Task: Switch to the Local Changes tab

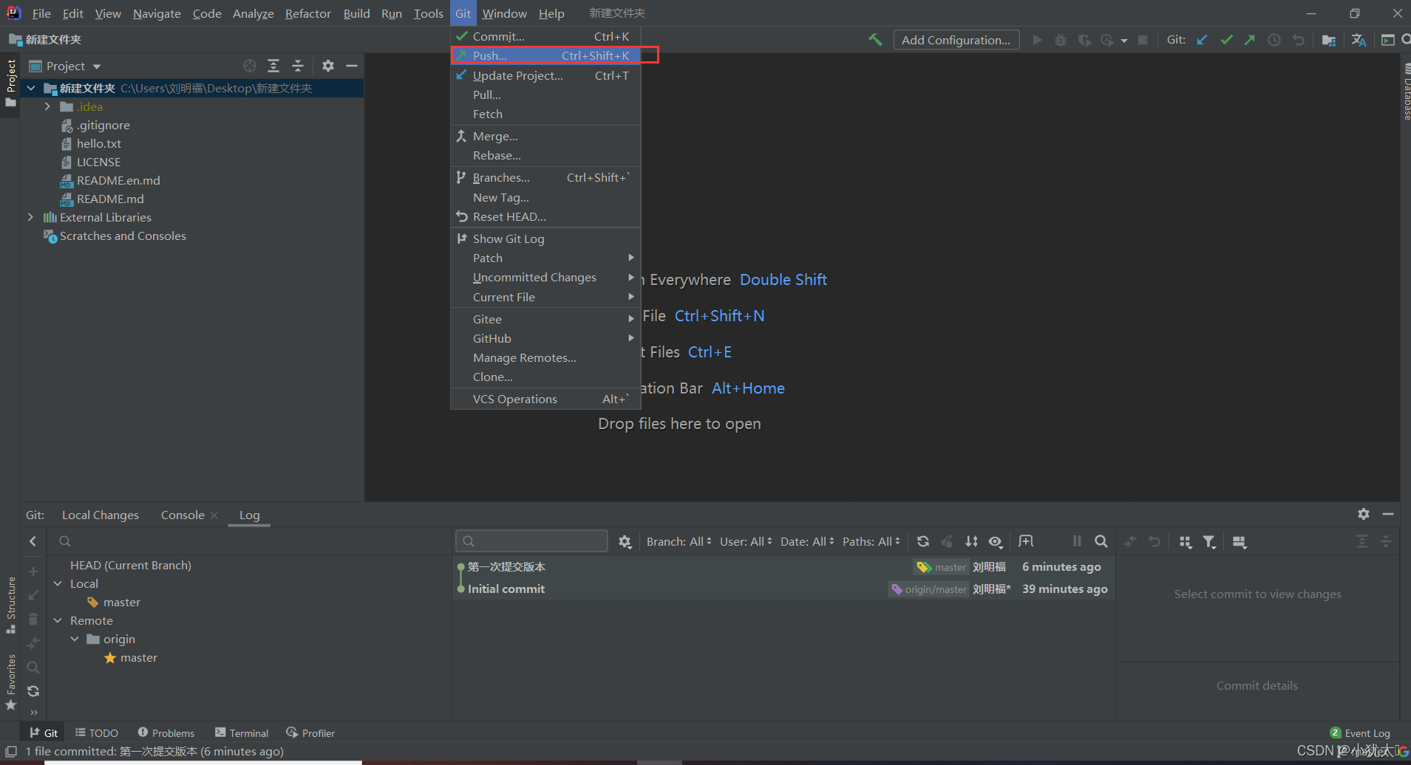Action: coord(101,515)
